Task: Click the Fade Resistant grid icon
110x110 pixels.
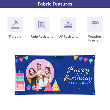Action: [42, 24]
